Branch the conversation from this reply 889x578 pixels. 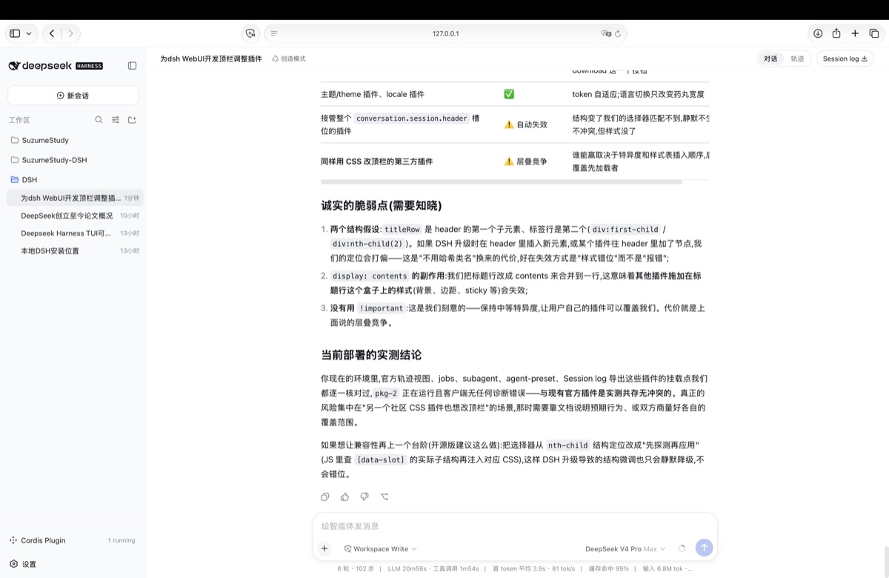point(384,496)
